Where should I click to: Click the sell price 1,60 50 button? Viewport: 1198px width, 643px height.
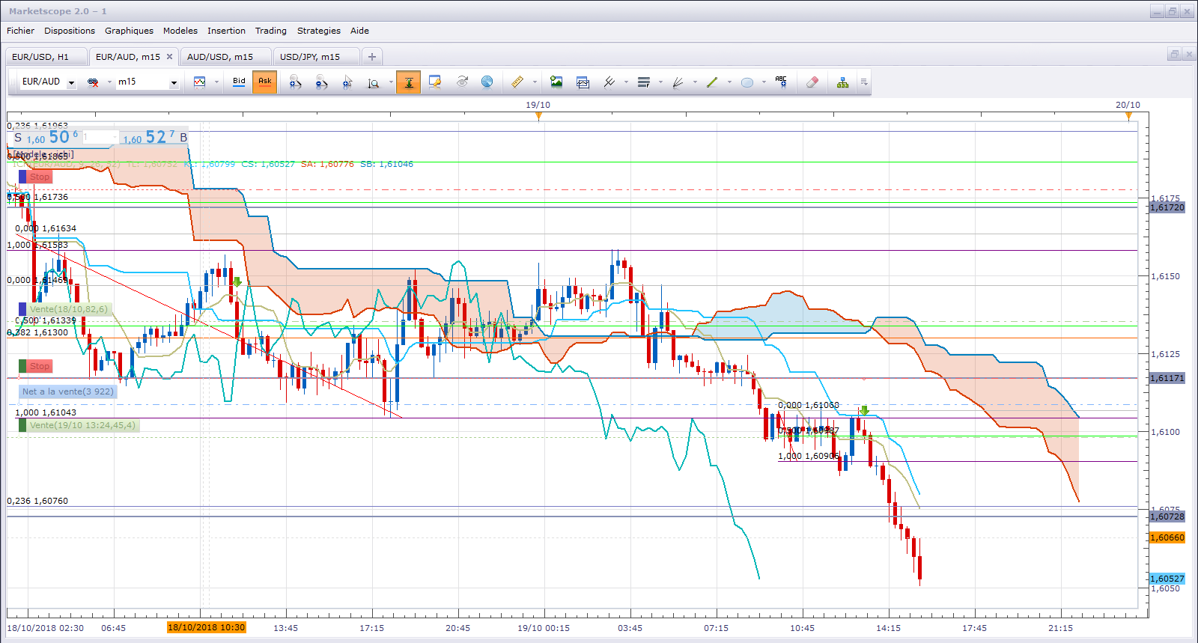pos(45,138)
